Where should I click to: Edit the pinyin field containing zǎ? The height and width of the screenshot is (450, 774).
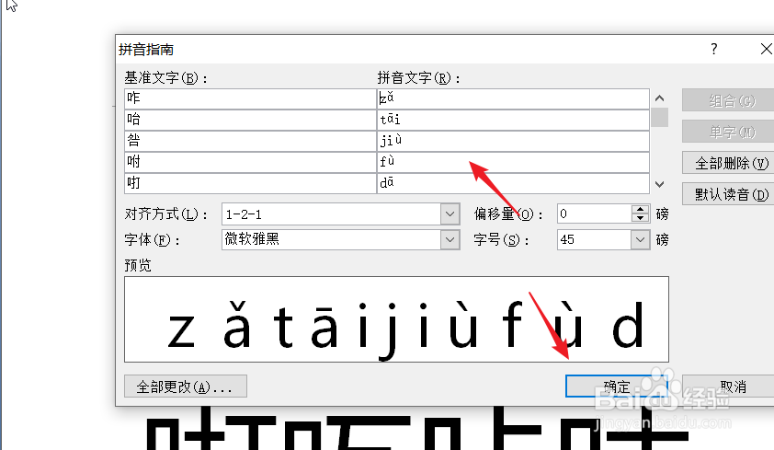513,98
